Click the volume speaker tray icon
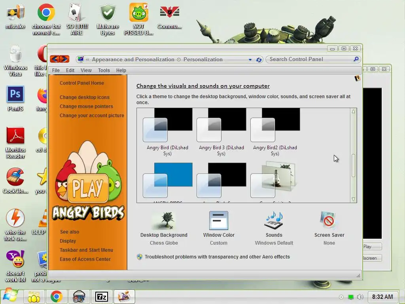Image resolution: width=405 pixels, height=304 pixels. (x=360, y=297)
